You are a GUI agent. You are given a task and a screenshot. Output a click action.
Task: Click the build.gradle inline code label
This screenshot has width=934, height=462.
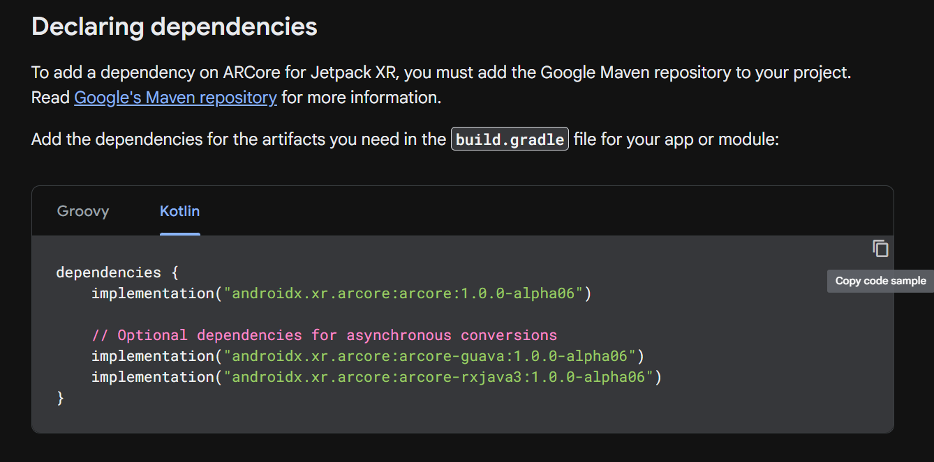(510, 139)
